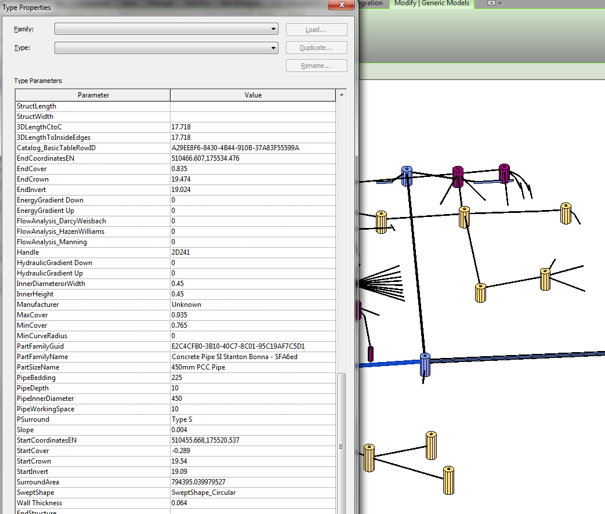Select the StartCover value -0.289
The width and height of the screenshot is (605, 514).
click(x=181, y=450)
